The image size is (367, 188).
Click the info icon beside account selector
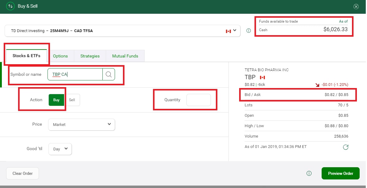249,31
